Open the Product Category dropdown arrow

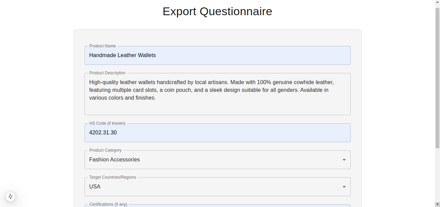[344, 159]
